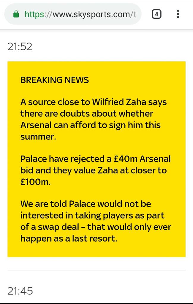Viewport: 193px width, 304px height.
Task: Click the line 'bid and they value Zaha'
Action: (x=93, y=170)
